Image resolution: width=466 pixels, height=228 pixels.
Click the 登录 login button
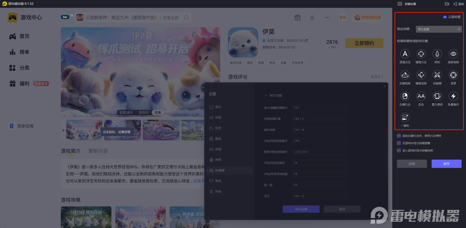(343, 17)
